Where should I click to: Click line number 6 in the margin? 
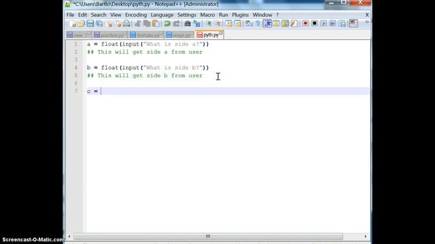pos(75,83)
